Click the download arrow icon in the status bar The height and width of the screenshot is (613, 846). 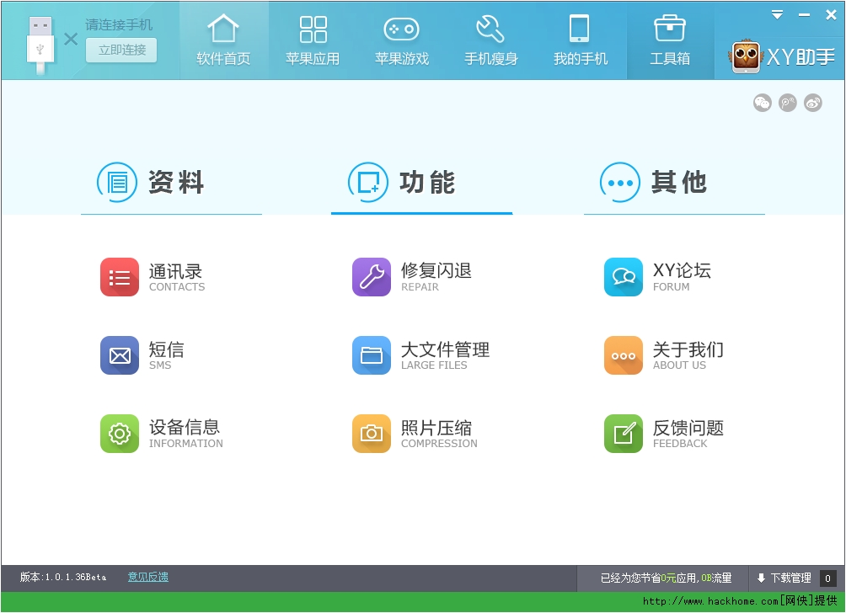coord(761,578)
